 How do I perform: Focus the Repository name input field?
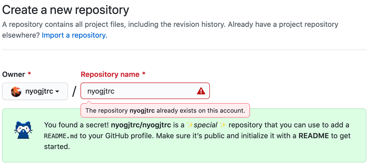coord(140,91)
